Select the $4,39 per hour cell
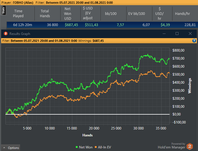The width and height of the screenshot is (198, 151). tap(165, 25)
